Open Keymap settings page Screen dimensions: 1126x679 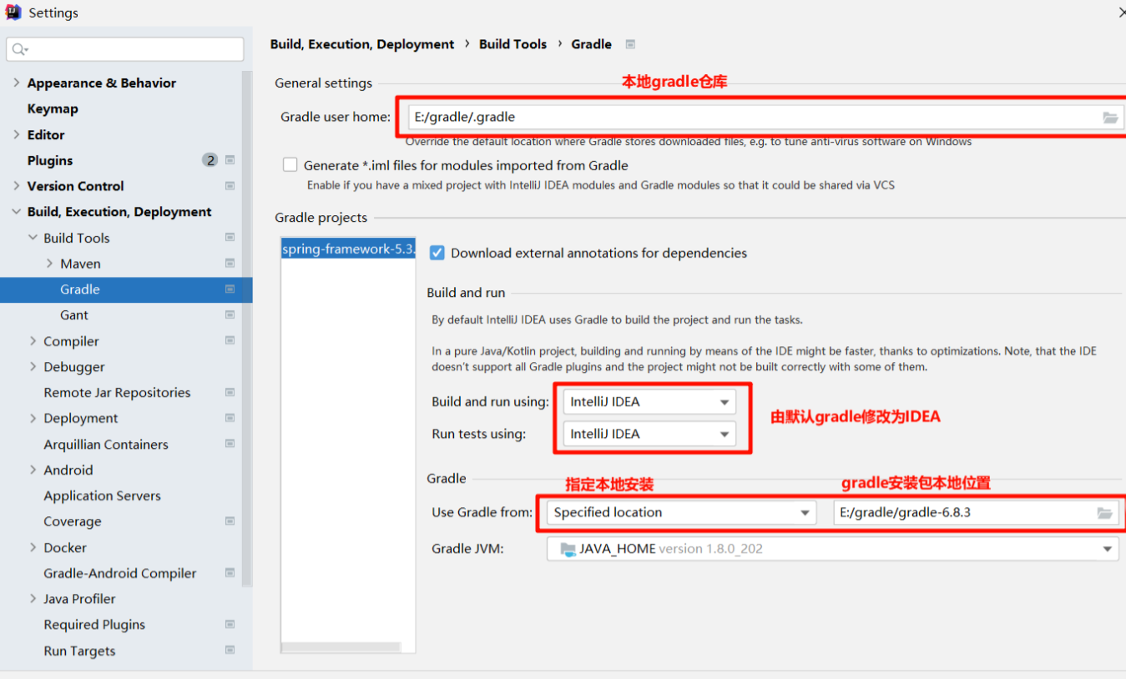53,108
